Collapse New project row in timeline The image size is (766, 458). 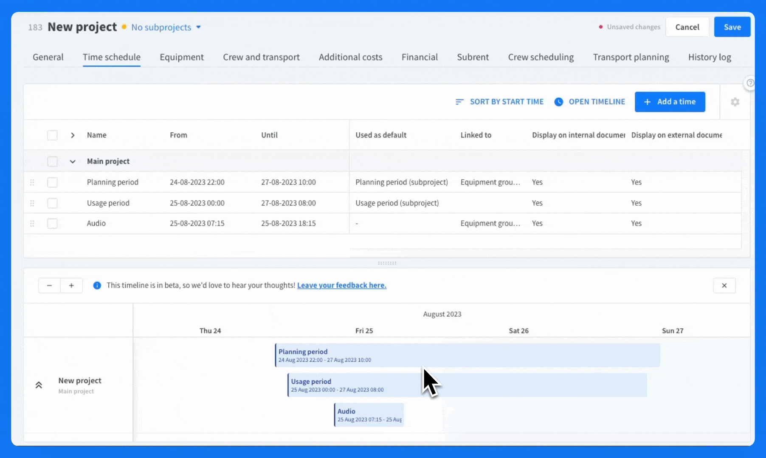pos(39,385)
